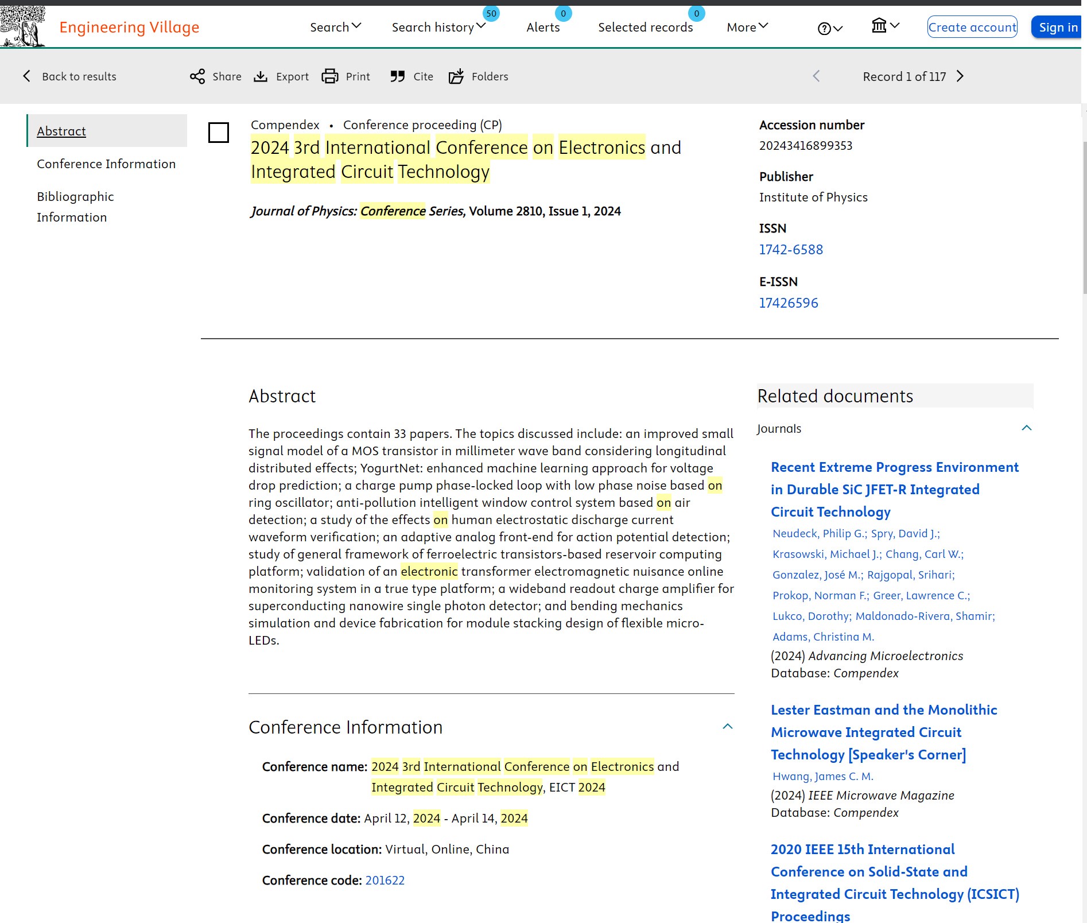Open author Spry, David J.
Image resolution: width=1087 pixels, height=923 pixels.
[x=904, y=533]
